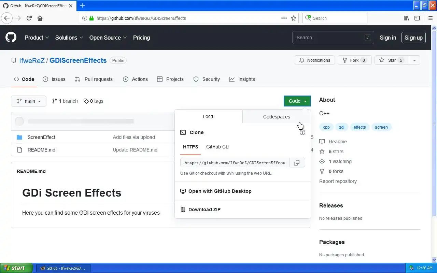The width and height of the screenshot is (437, 273).
Task: Click the antivirus tray icon beside the clock
Action: tap(411, 268)
